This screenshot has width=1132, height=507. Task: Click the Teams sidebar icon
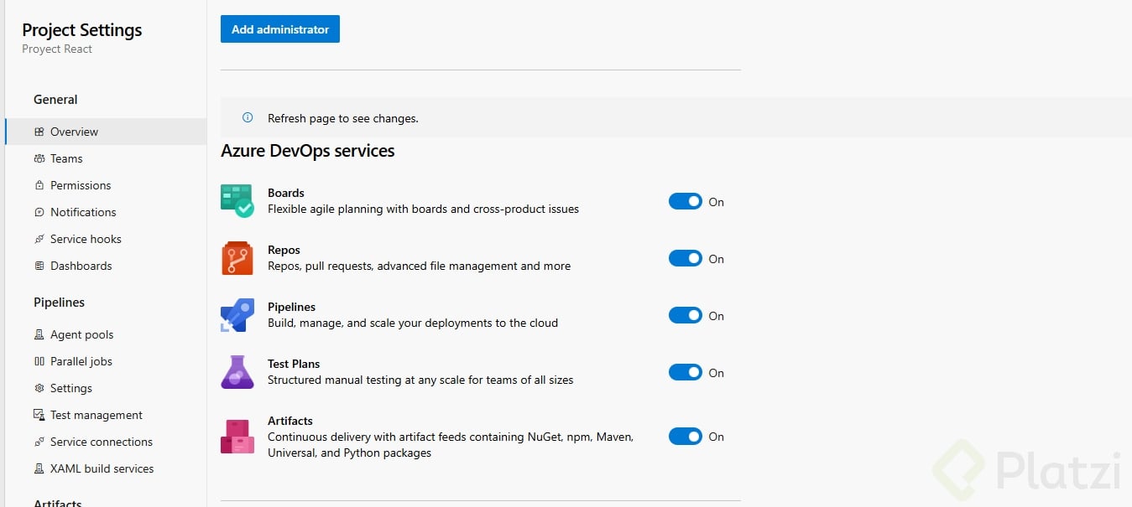(39, 158)
